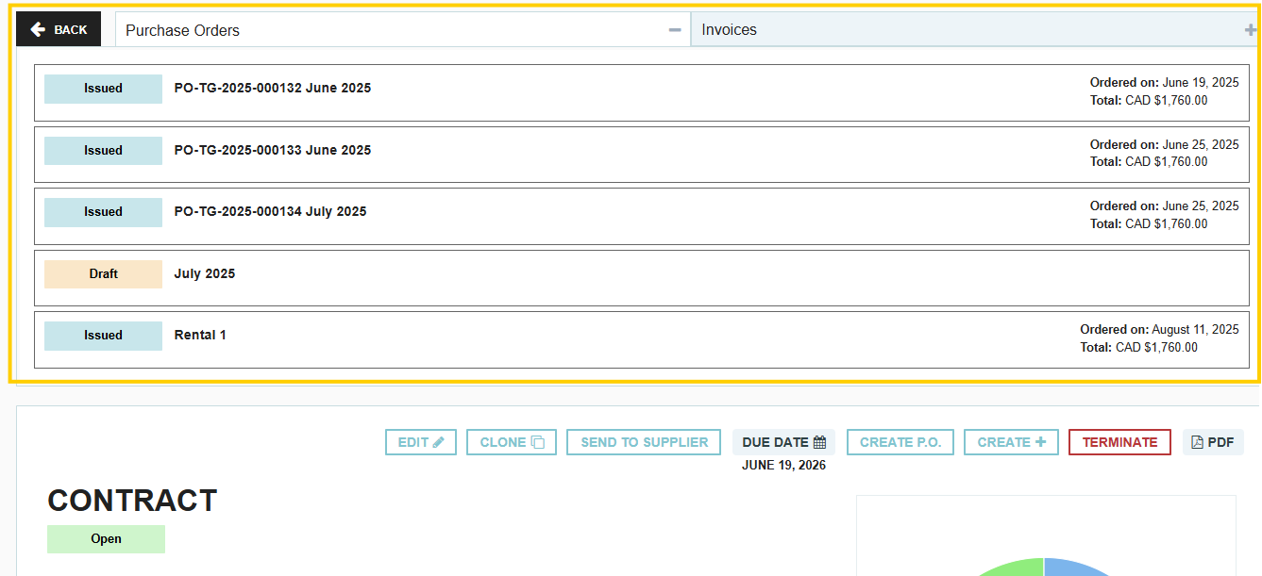Click the CREATE P.O. button

tap(900, 442)
